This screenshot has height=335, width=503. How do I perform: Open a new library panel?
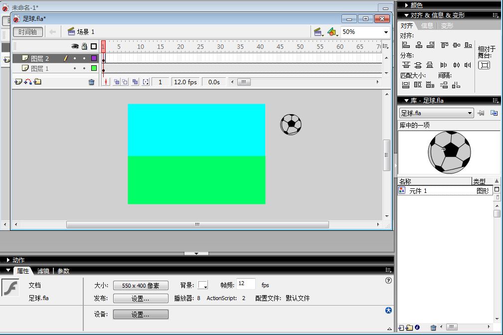tap(494, 113)
